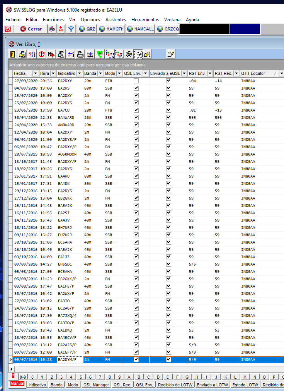This screenshot has width=284, height=391.
Task: Click the statistics chart icon in logbook toolbar
Action: point(90,54)
